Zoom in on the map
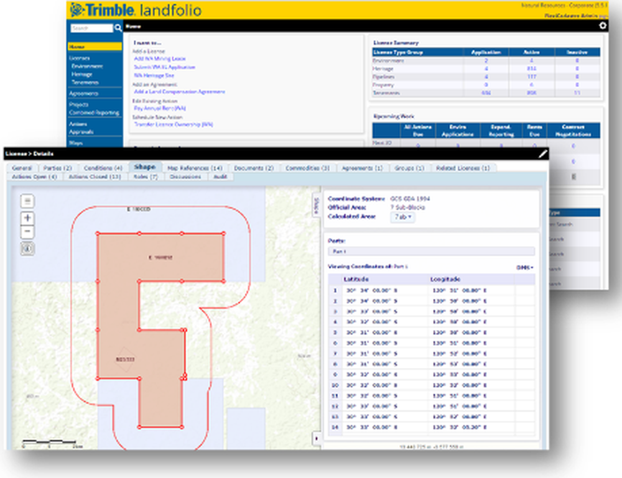This screenshot has height=478, width=622. pos(27,218)
